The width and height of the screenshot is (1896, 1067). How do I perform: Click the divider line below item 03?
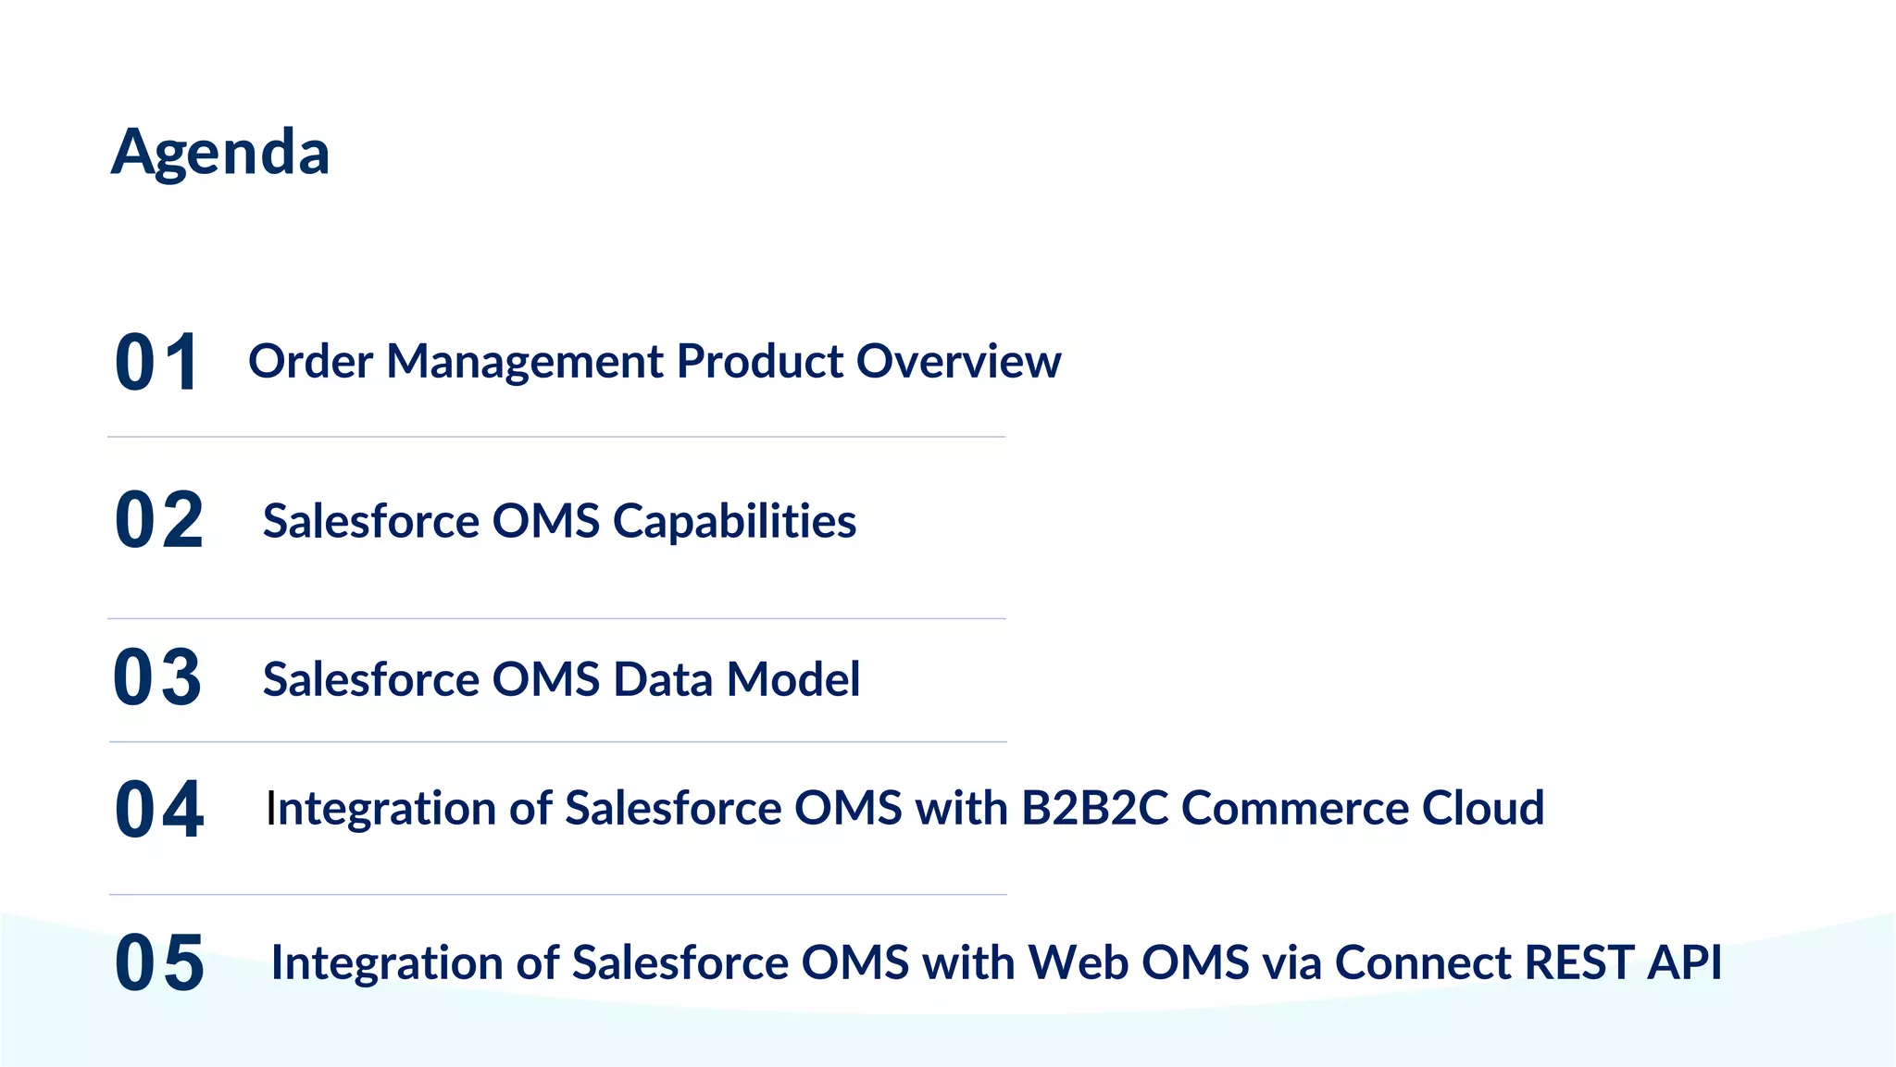pos(557,741)
